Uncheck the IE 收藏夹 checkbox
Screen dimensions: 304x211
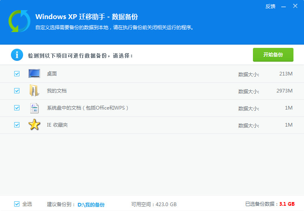tap(17, 125)
